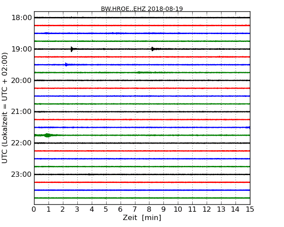This screenshot has height=227, width=284.
Task: Select the 20:00 time label
Action: click(21, 80)
